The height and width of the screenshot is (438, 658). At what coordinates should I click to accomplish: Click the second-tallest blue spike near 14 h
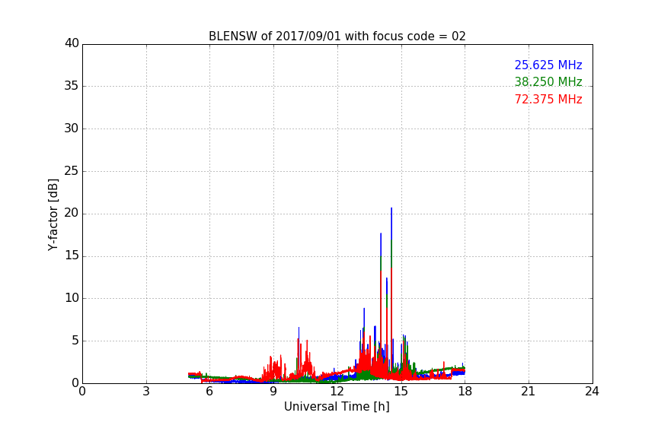tap(381, 244)
